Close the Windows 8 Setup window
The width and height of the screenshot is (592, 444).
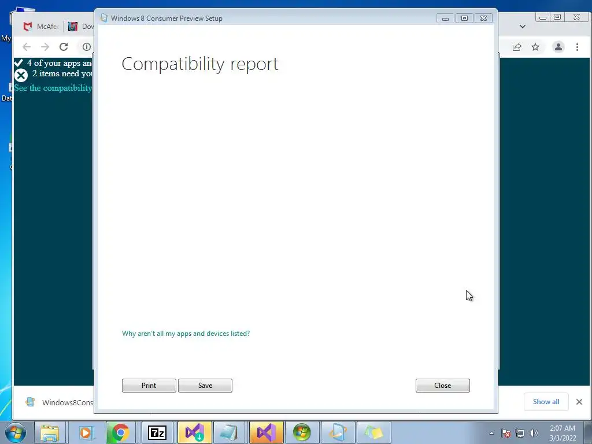click(x=484, y=18)
